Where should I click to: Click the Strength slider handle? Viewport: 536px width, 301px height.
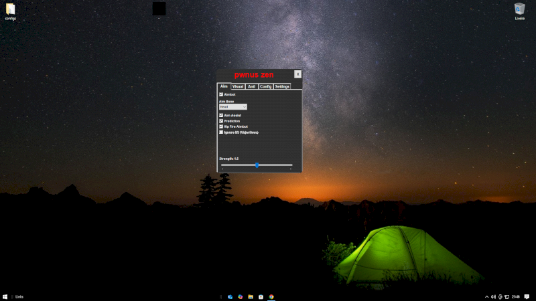click(x=257, y=165)
